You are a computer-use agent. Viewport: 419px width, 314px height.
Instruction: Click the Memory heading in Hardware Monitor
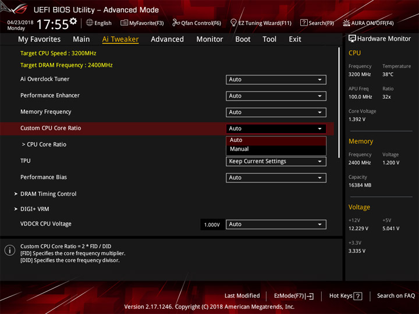[361, 141]
